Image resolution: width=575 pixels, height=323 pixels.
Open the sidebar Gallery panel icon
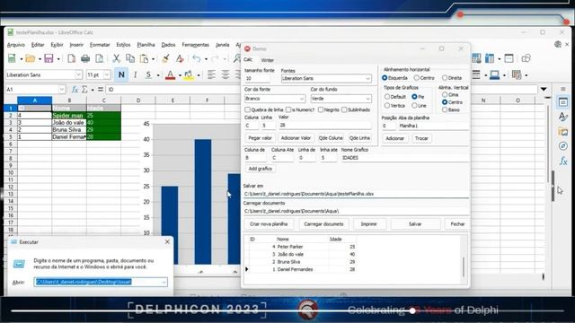(x=563, y=132)
